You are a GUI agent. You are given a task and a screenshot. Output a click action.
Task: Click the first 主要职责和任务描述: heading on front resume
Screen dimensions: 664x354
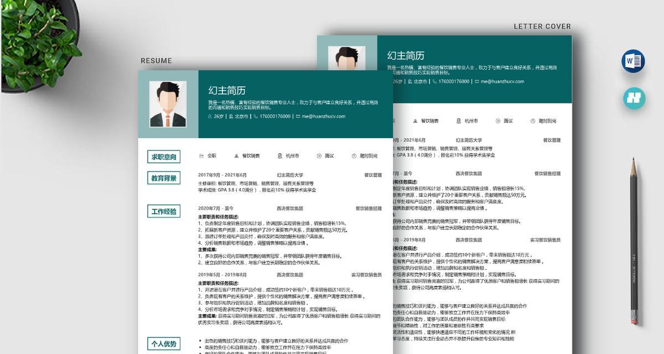218,217
